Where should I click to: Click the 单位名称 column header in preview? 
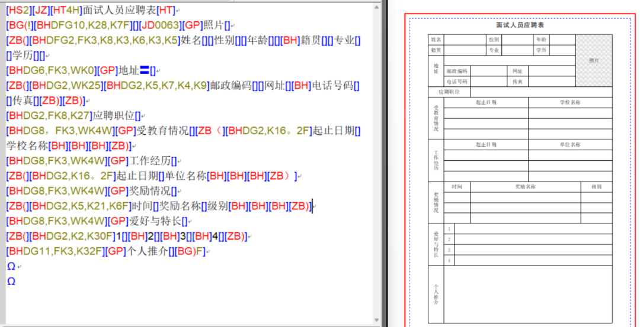[x=570, y=144]
